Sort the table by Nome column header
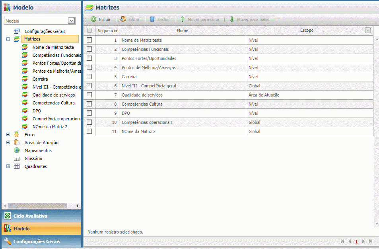379x249 pixels. click(x=183, y=31)
